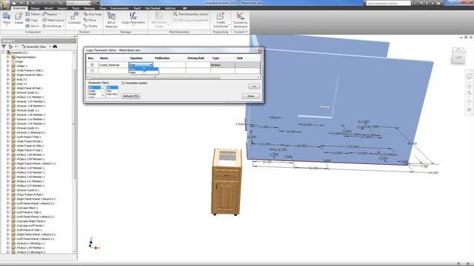Expand the Representations tree node
474x266 pixels.
click(8, 57)
